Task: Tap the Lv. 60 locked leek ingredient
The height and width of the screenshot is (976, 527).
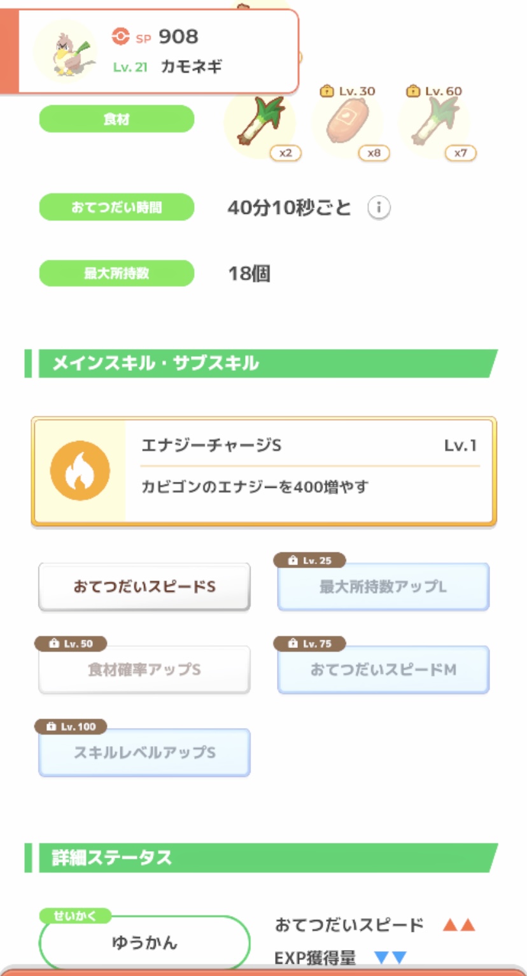Action: pos(434,123)
